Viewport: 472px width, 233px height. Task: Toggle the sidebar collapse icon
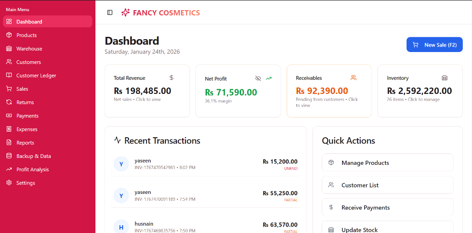[x=110, y=12]
